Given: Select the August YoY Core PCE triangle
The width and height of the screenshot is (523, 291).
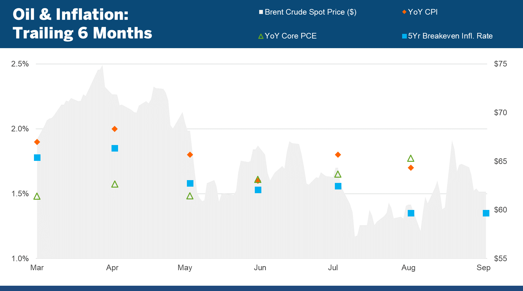Looking at the screenshot, I should click(411, 159).
